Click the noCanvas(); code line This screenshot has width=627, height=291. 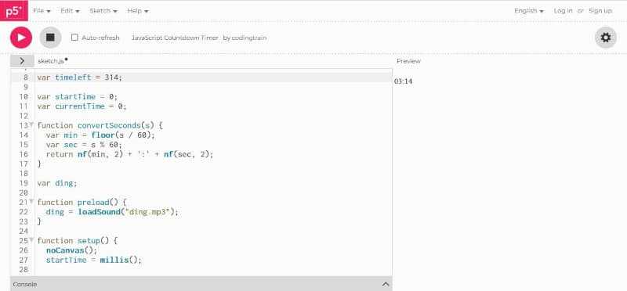(71, 250)
